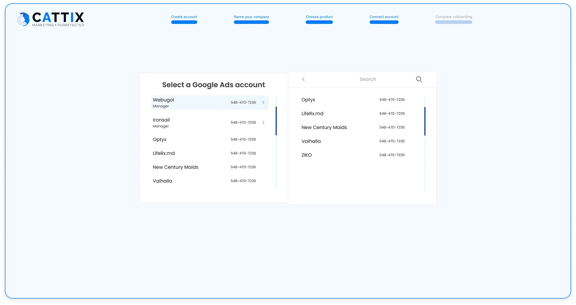Select the Optyx account in the left panel
The height and width of the screenshot is (305, 576).
[x=159, y=139]
